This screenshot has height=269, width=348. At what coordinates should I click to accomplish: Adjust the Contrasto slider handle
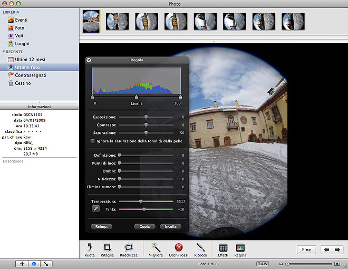click(x=146, y=125)
